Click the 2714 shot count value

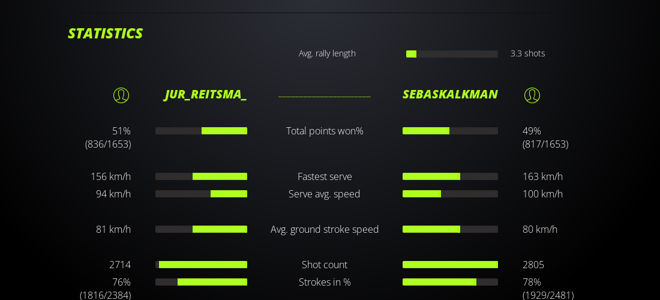coord(120,265)
